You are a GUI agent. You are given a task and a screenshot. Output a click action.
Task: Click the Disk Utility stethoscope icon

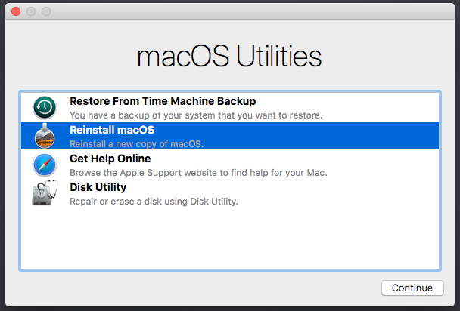tap(44, 193)
